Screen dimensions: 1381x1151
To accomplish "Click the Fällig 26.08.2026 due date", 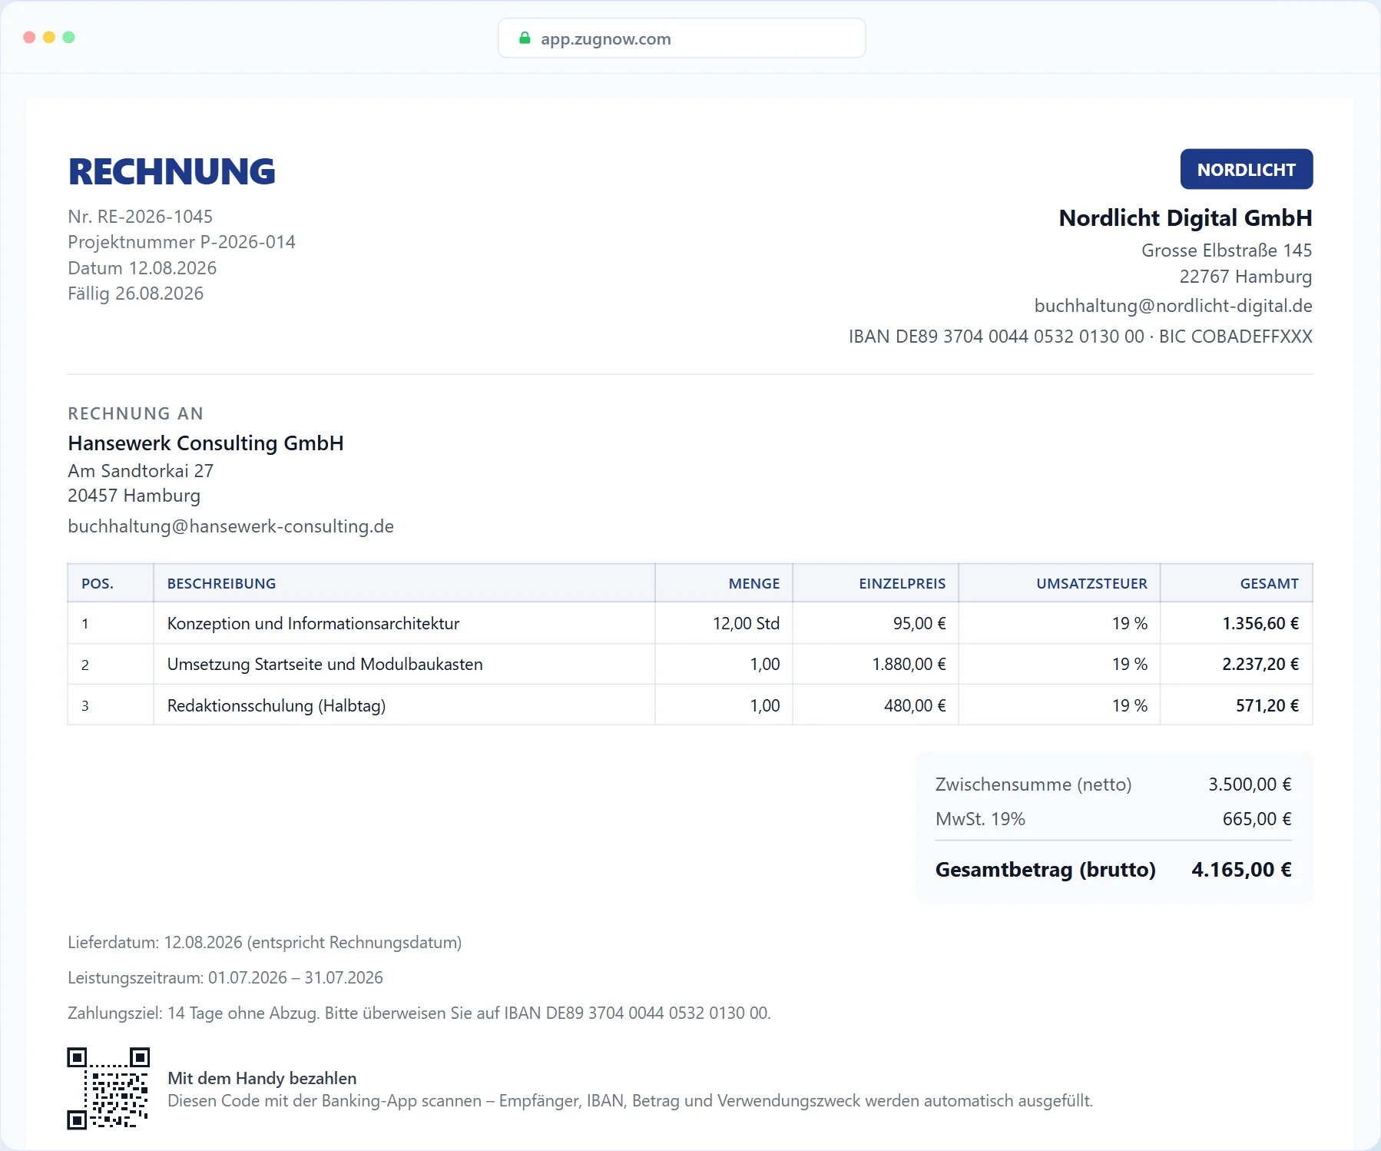I will [x=136, y=294].
